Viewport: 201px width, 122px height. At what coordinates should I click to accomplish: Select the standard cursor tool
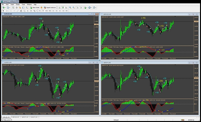click(x=4, y=11)
